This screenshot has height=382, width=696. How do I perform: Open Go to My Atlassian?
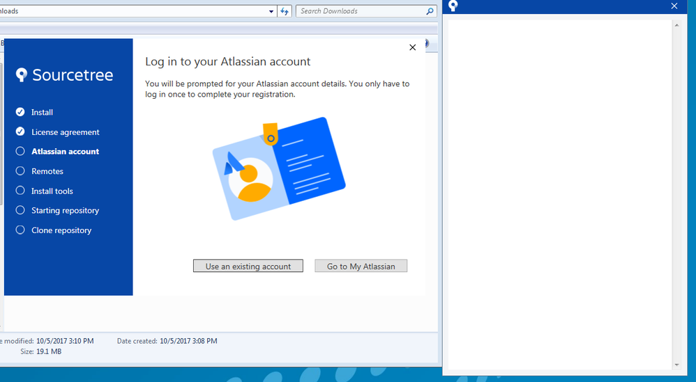point(361,266)
